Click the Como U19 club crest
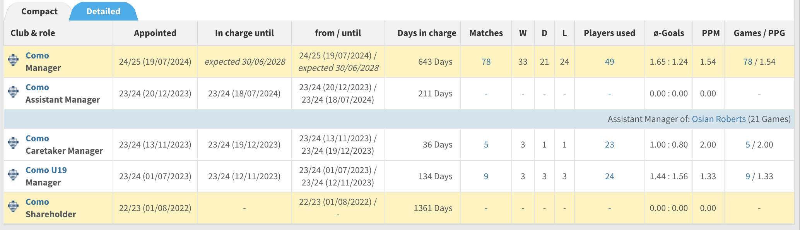Image resolution: width=800 pixels, height=230 pixels. (x=13, y=175)
